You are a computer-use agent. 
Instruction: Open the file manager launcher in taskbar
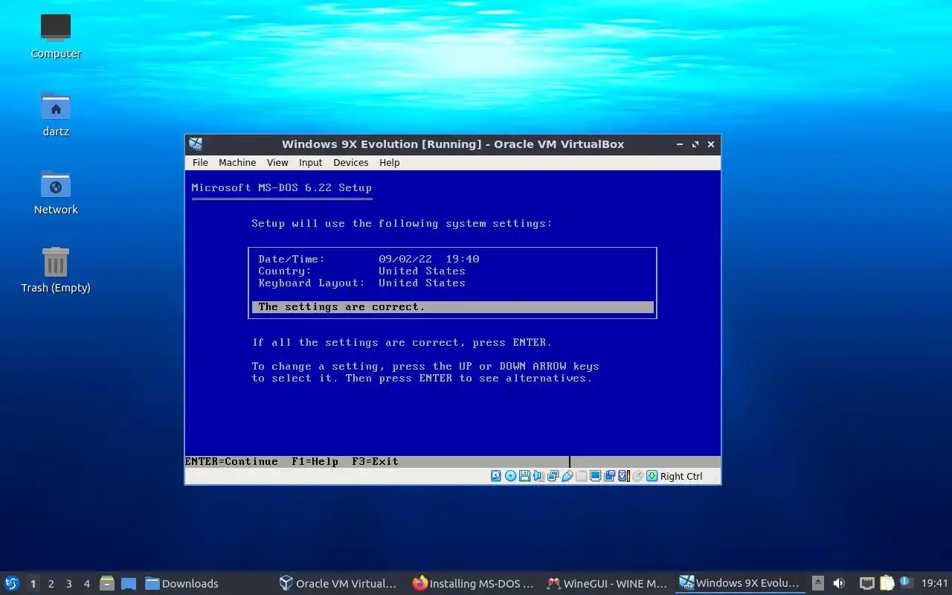point(107,583)
